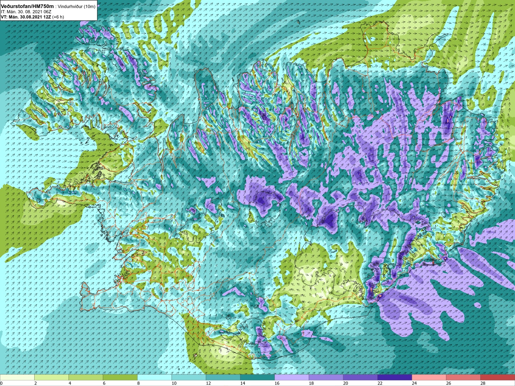Select the medium teal 12–14 legend swatch
Screen dimensions: 515x386
tap(223, 377)
